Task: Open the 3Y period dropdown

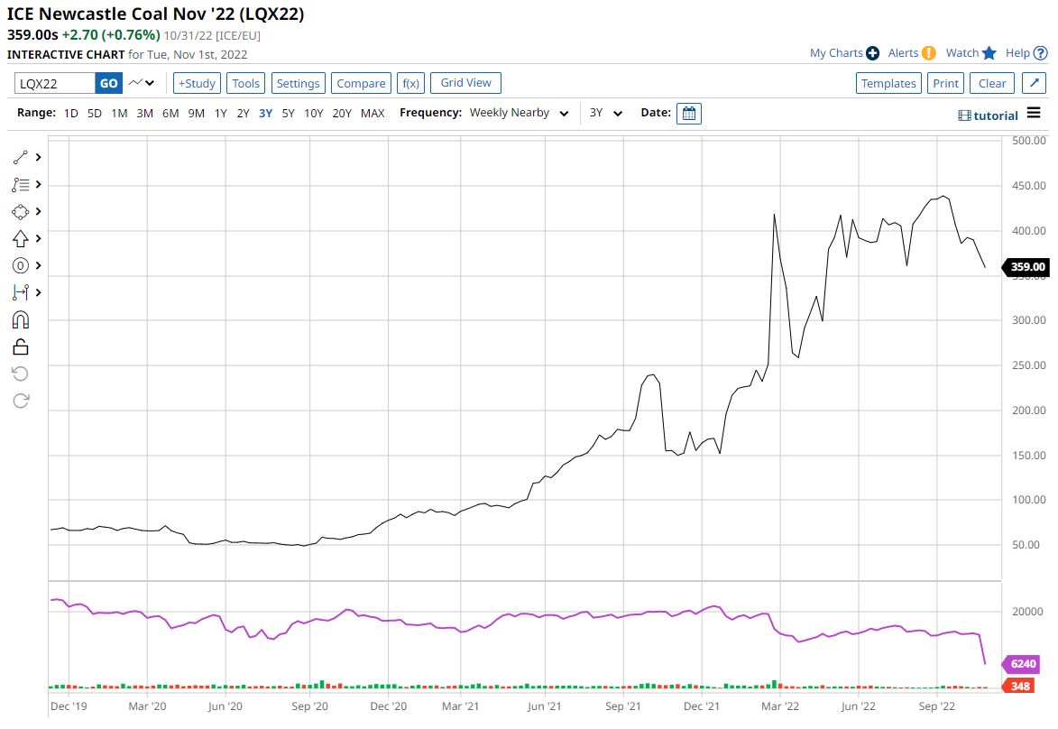Action: 605,113
